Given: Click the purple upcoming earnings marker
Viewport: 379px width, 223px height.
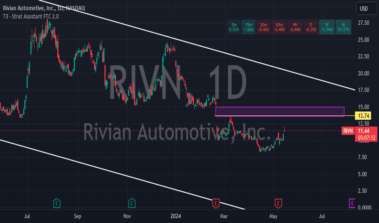Looking at the screenshot, I should point(352,203).
